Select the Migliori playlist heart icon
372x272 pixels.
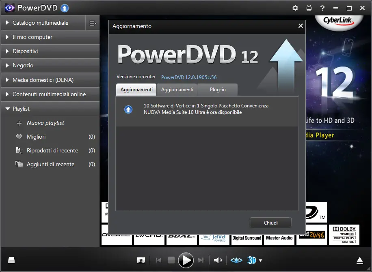click(19, 137)
